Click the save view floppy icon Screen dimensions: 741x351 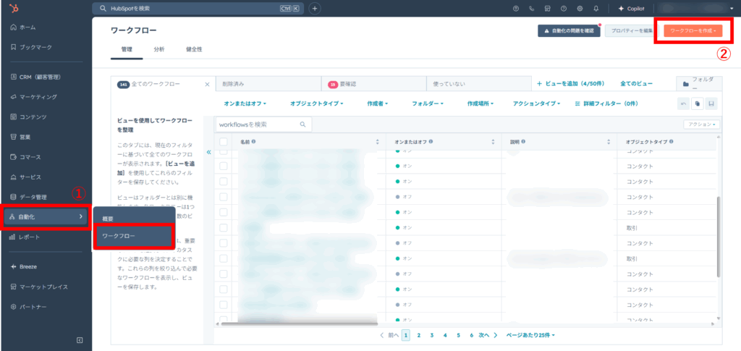[711, 103]
